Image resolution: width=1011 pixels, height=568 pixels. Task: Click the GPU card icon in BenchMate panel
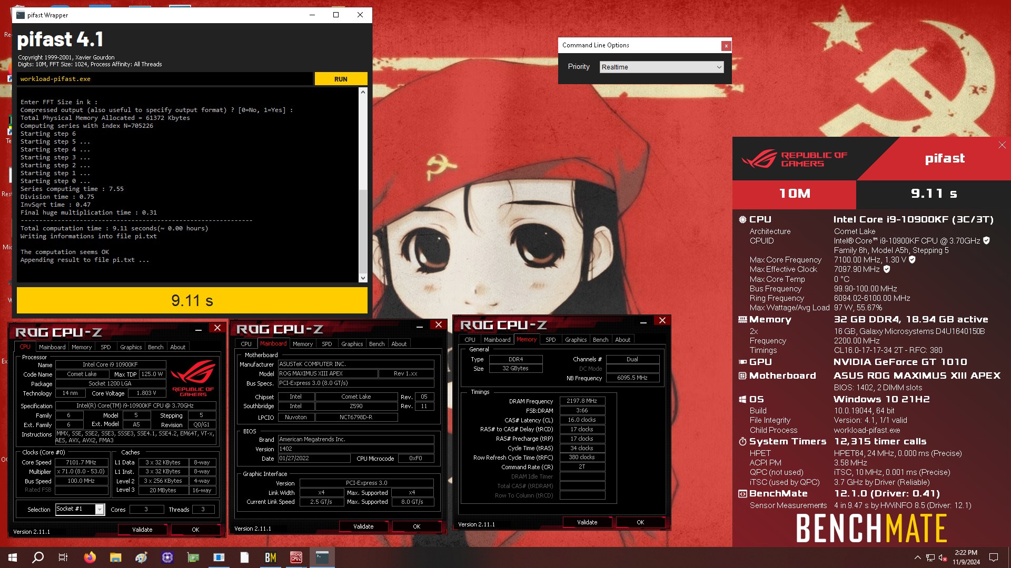click(742, 362)
